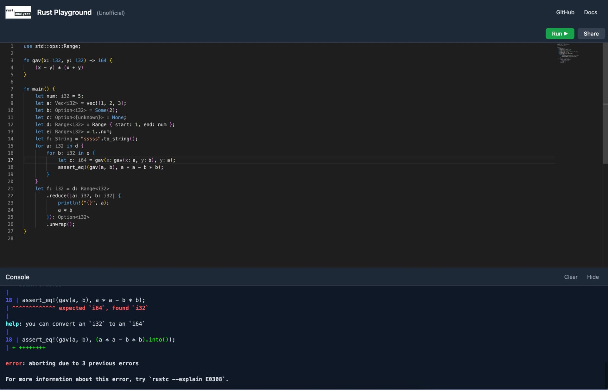This screenshot has height=390, width=608.
Task: Click the Console panel heading
Action: coord(17,277)
